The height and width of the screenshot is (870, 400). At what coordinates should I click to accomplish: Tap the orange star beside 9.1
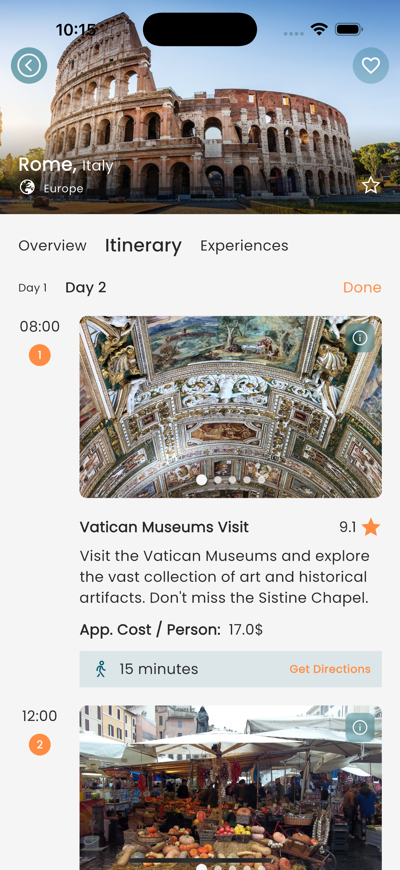coord(371,527)
